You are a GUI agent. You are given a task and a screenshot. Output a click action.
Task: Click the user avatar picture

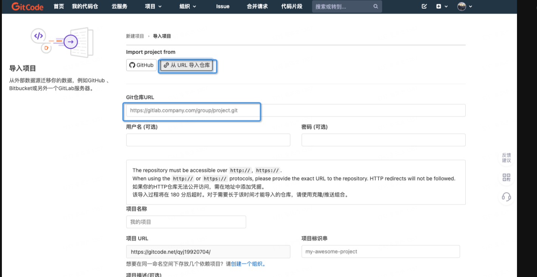461,6
